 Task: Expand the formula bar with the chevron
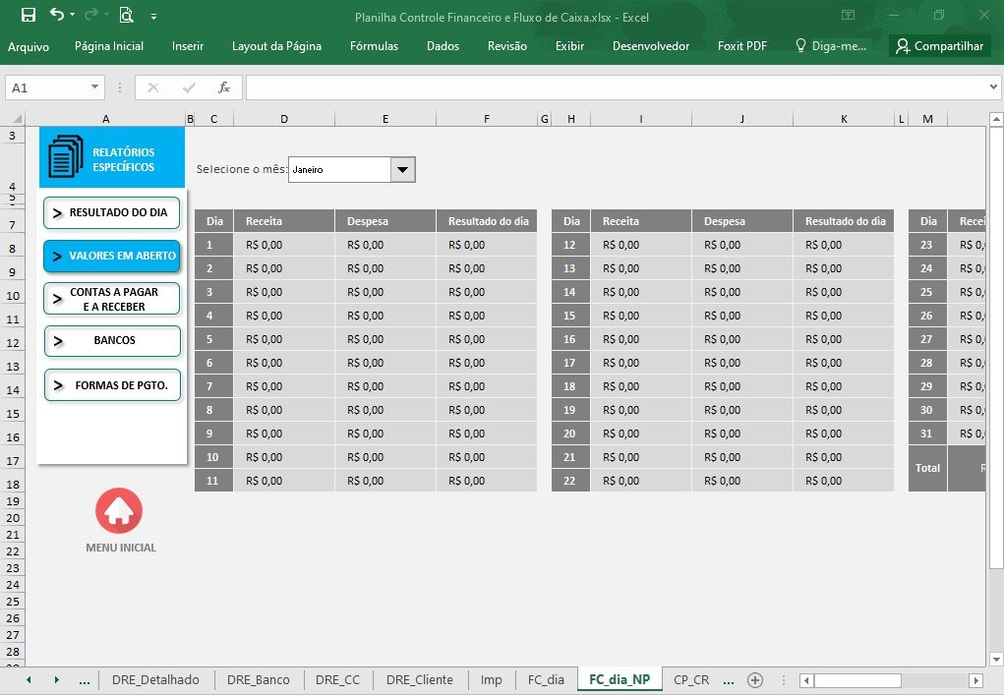coord(993,87)
